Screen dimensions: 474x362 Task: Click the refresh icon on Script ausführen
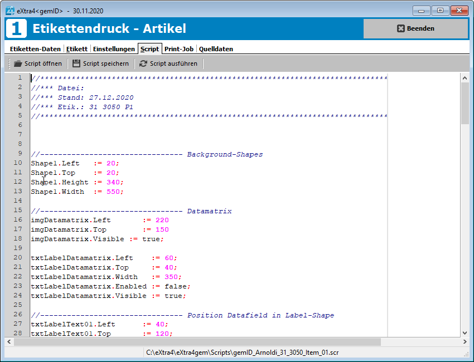142,63
